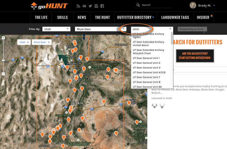Click the map zoom slider handle
Viewport: 227px width, 149px height.
point(3,60)
